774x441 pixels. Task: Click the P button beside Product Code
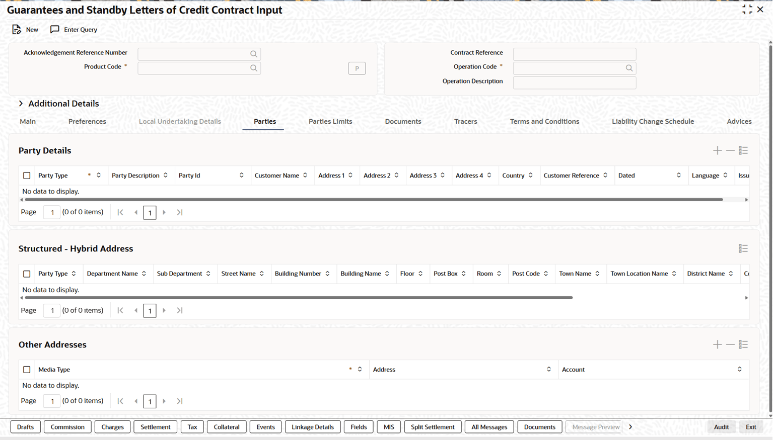point(357,68)
